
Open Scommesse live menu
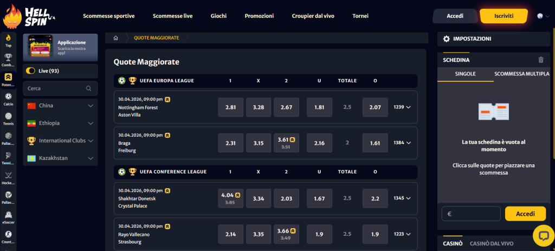point(173,16)
